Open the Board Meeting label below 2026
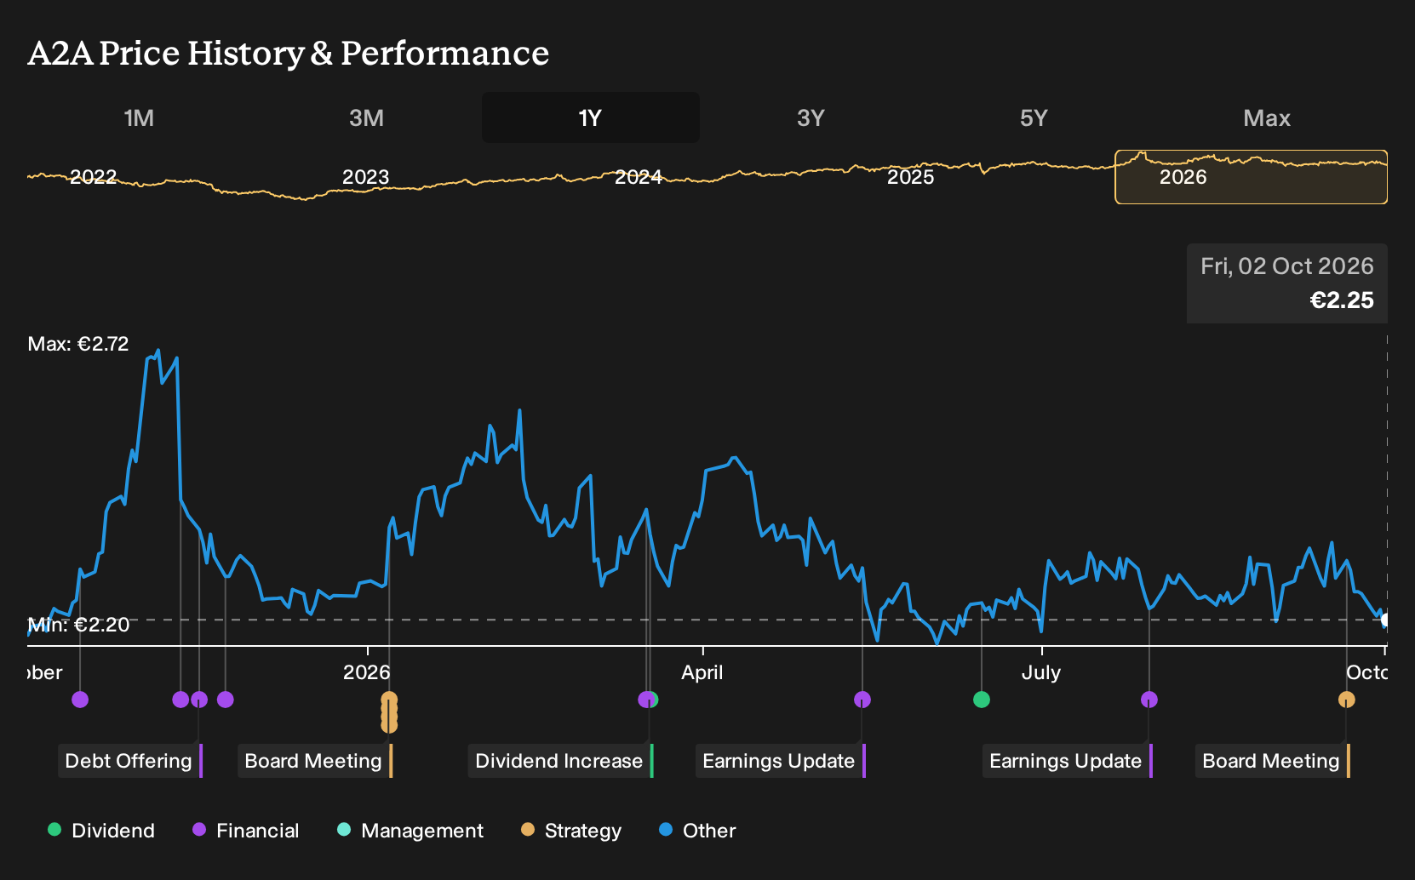1415x880 pixels. [315, 761]
